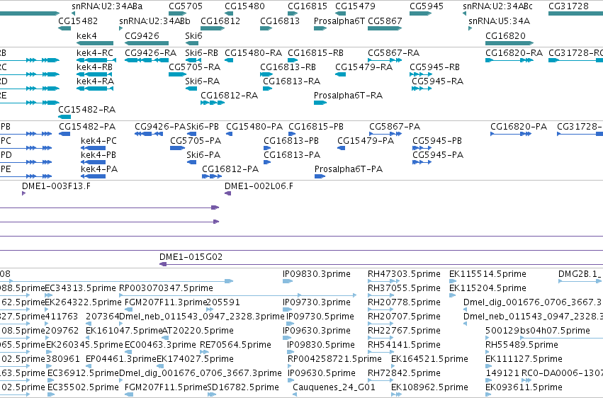
Task: Click the Prosalpha6T gene label
Action: [x=339, y=21]
